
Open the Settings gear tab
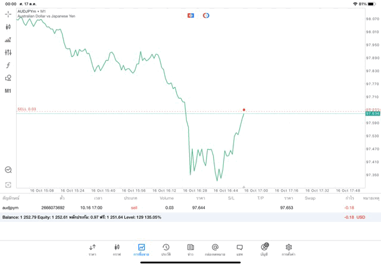tap(289, 249)
